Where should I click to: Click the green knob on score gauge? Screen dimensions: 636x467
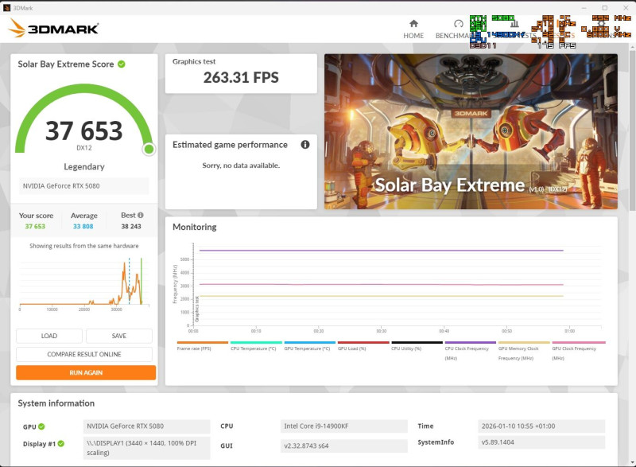(149, 150)
